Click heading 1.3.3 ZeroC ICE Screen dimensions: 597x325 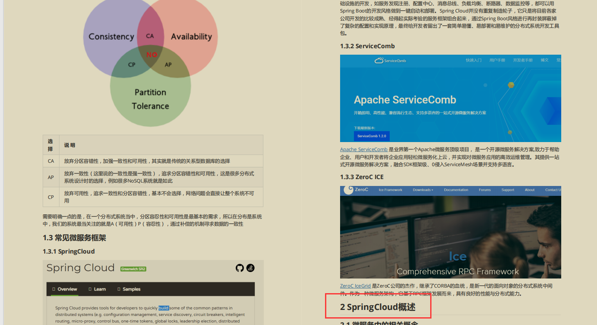(362, 177)
